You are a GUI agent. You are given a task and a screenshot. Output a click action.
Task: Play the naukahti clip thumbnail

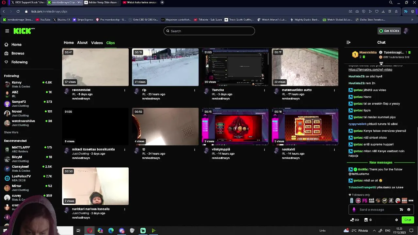(305, 127)
